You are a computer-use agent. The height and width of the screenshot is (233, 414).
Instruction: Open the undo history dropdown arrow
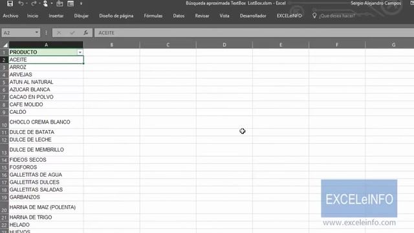(27, 3)
